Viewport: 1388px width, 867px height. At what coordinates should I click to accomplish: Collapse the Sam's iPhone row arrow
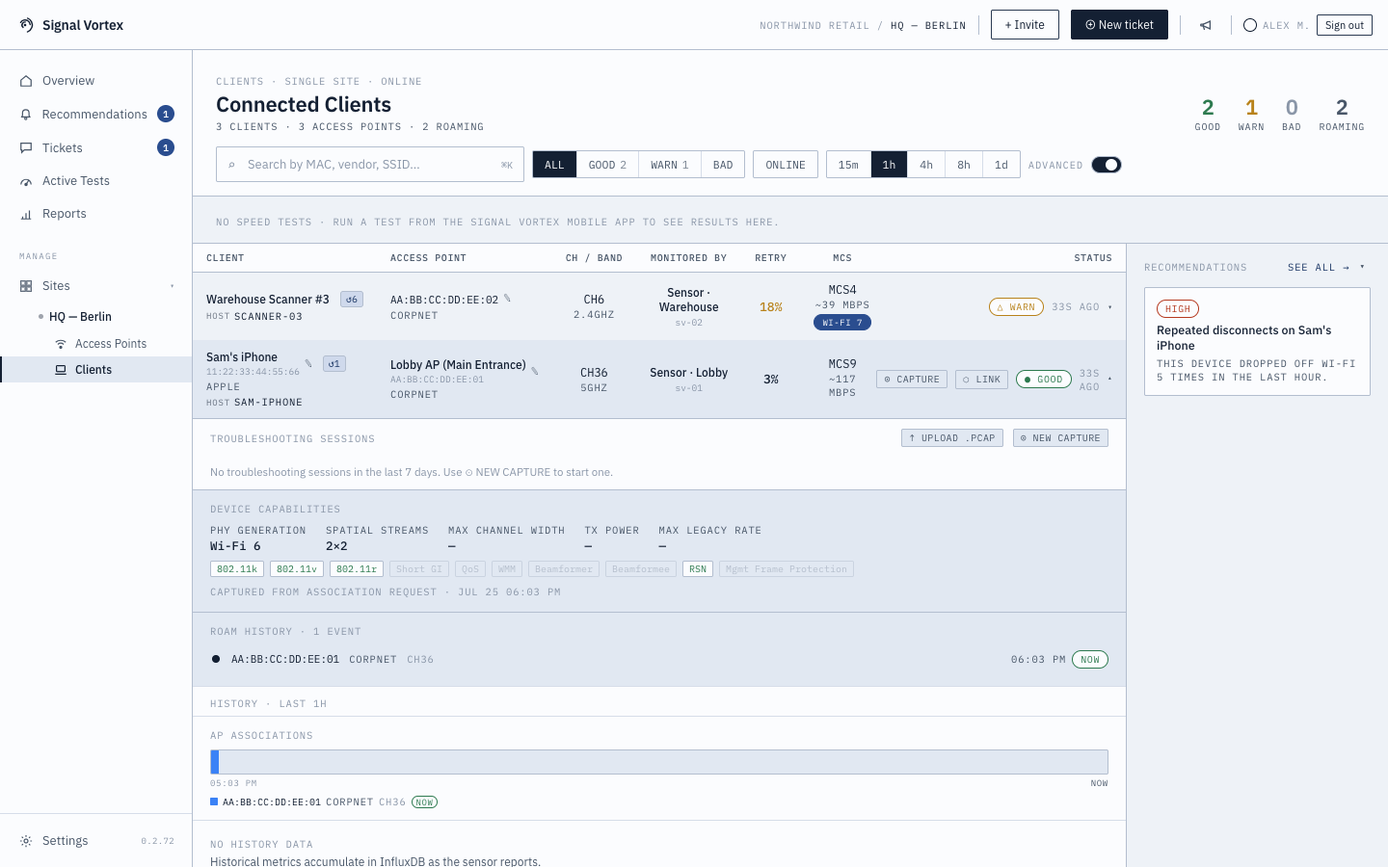point(1109,379)
